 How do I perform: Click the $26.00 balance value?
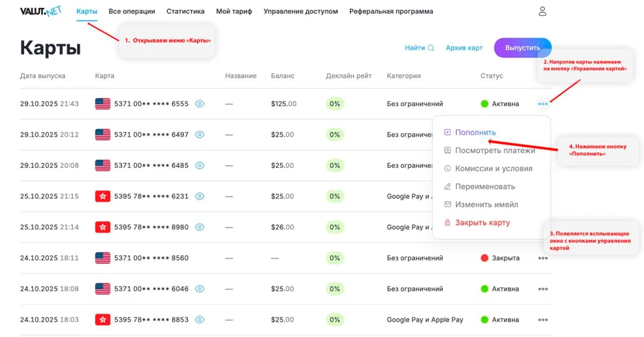click(282, 227)
